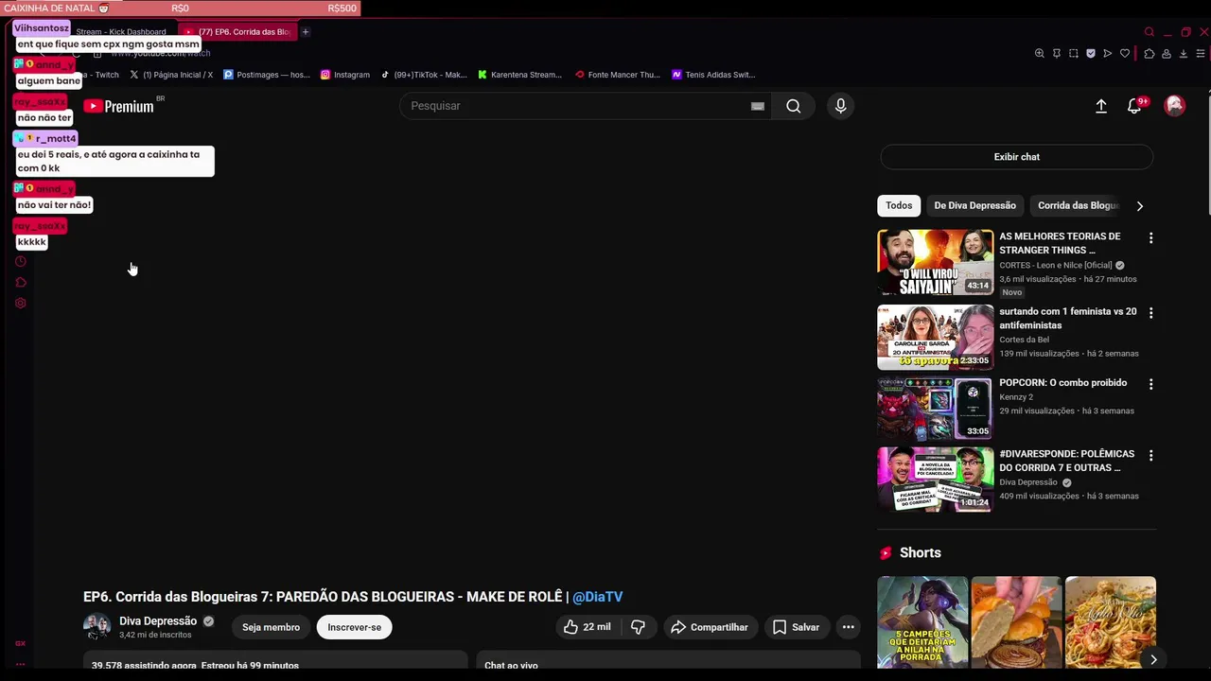Open options for #DIVARESPONDE video

pos(1150,455)
